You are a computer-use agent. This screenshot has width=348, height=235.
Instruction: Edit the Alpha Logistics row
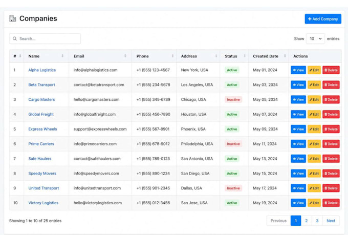314,70
